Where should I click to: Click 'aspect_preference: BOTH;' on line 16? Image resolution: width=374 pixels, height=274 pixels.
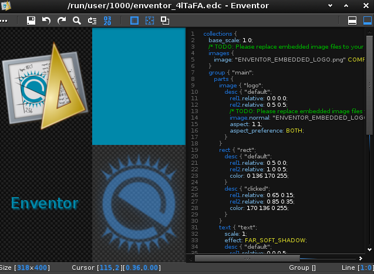pos(267,131)
